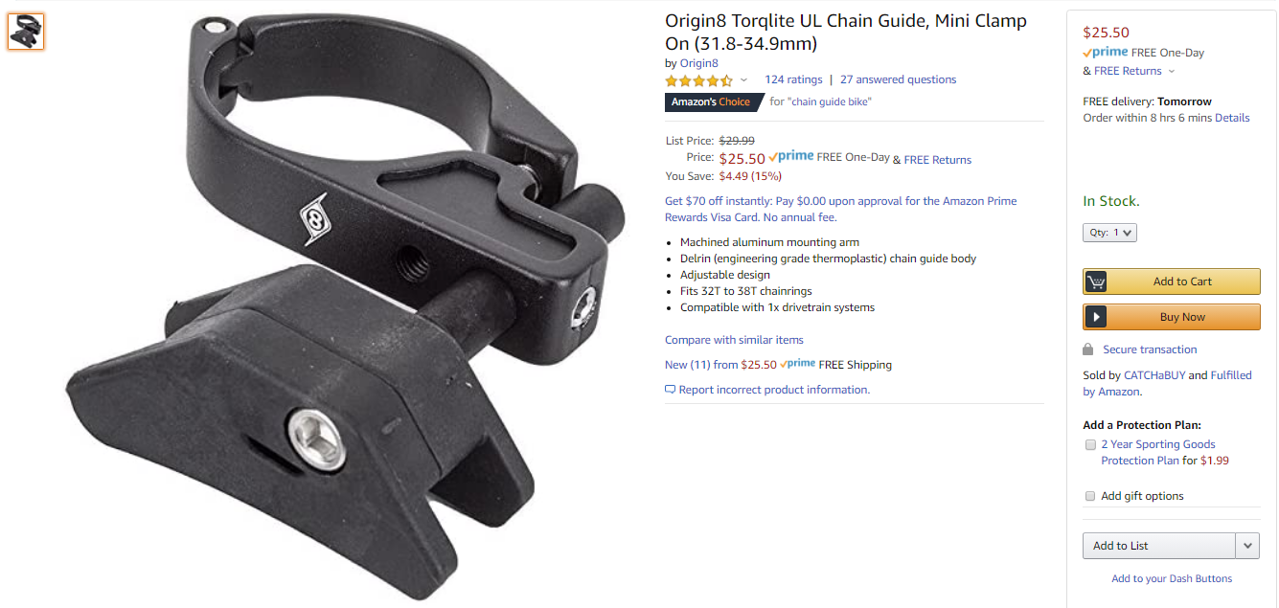Open the Qty quantity dropdown

tap(1109, 233)
